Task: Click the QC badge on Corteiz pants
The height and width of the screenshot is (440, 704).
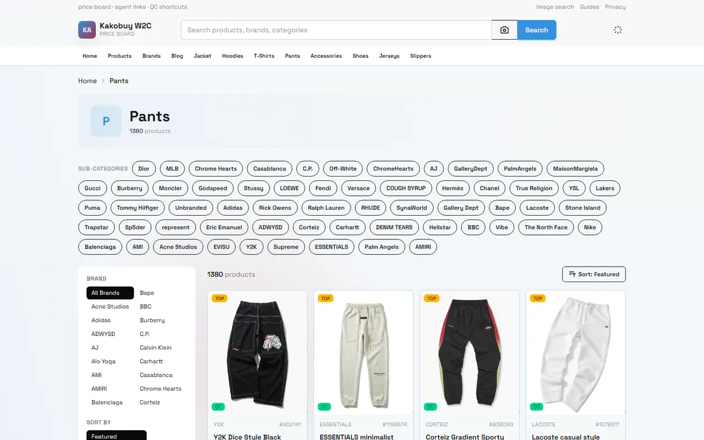Action: coord(431,407)
